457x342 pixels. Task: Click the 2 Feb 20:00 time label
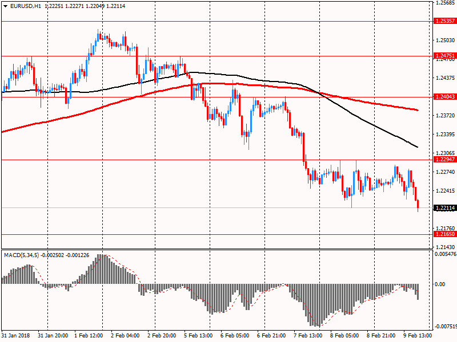[x=162, y=335]
